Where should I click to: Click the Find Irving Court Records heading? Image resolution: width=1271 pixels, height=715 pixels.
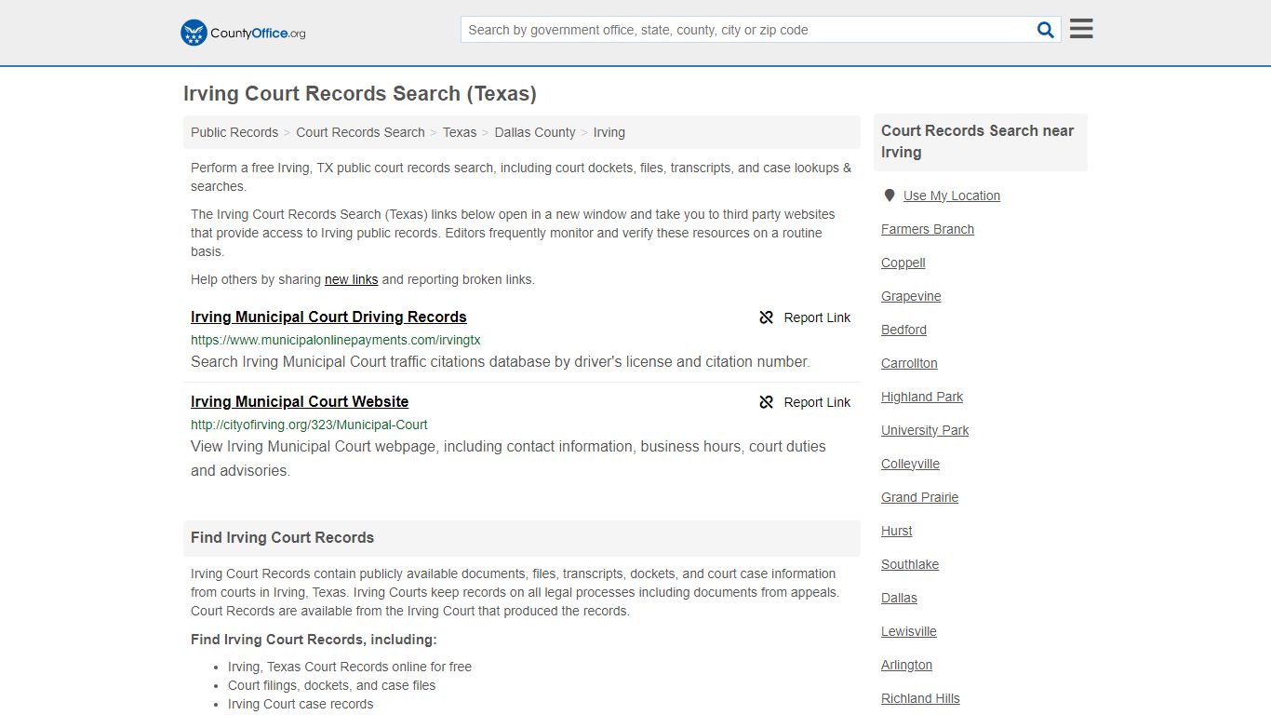pos(282,538)
